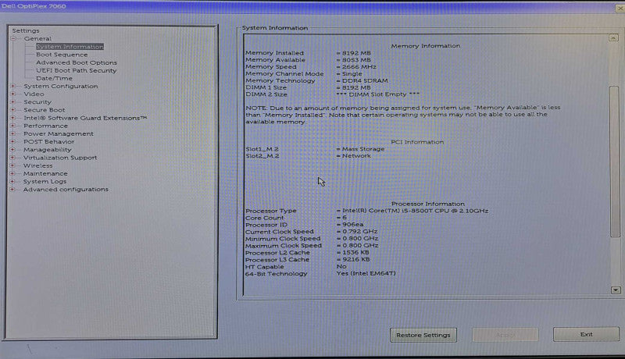Screen dimensions: 625x359
Task: Expand the Manageability node
Action: [12, 150]
